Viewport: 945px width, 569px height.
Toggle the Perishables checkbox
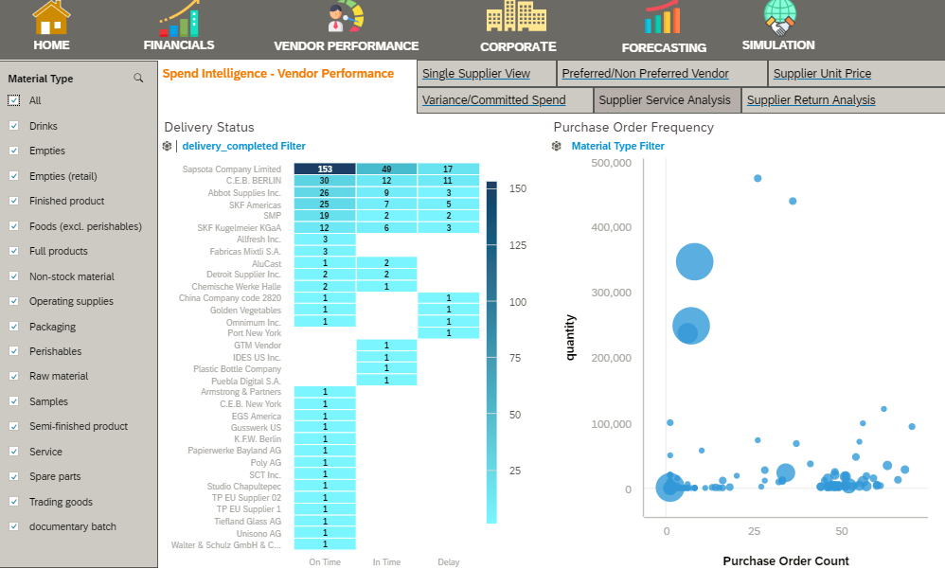13,351
